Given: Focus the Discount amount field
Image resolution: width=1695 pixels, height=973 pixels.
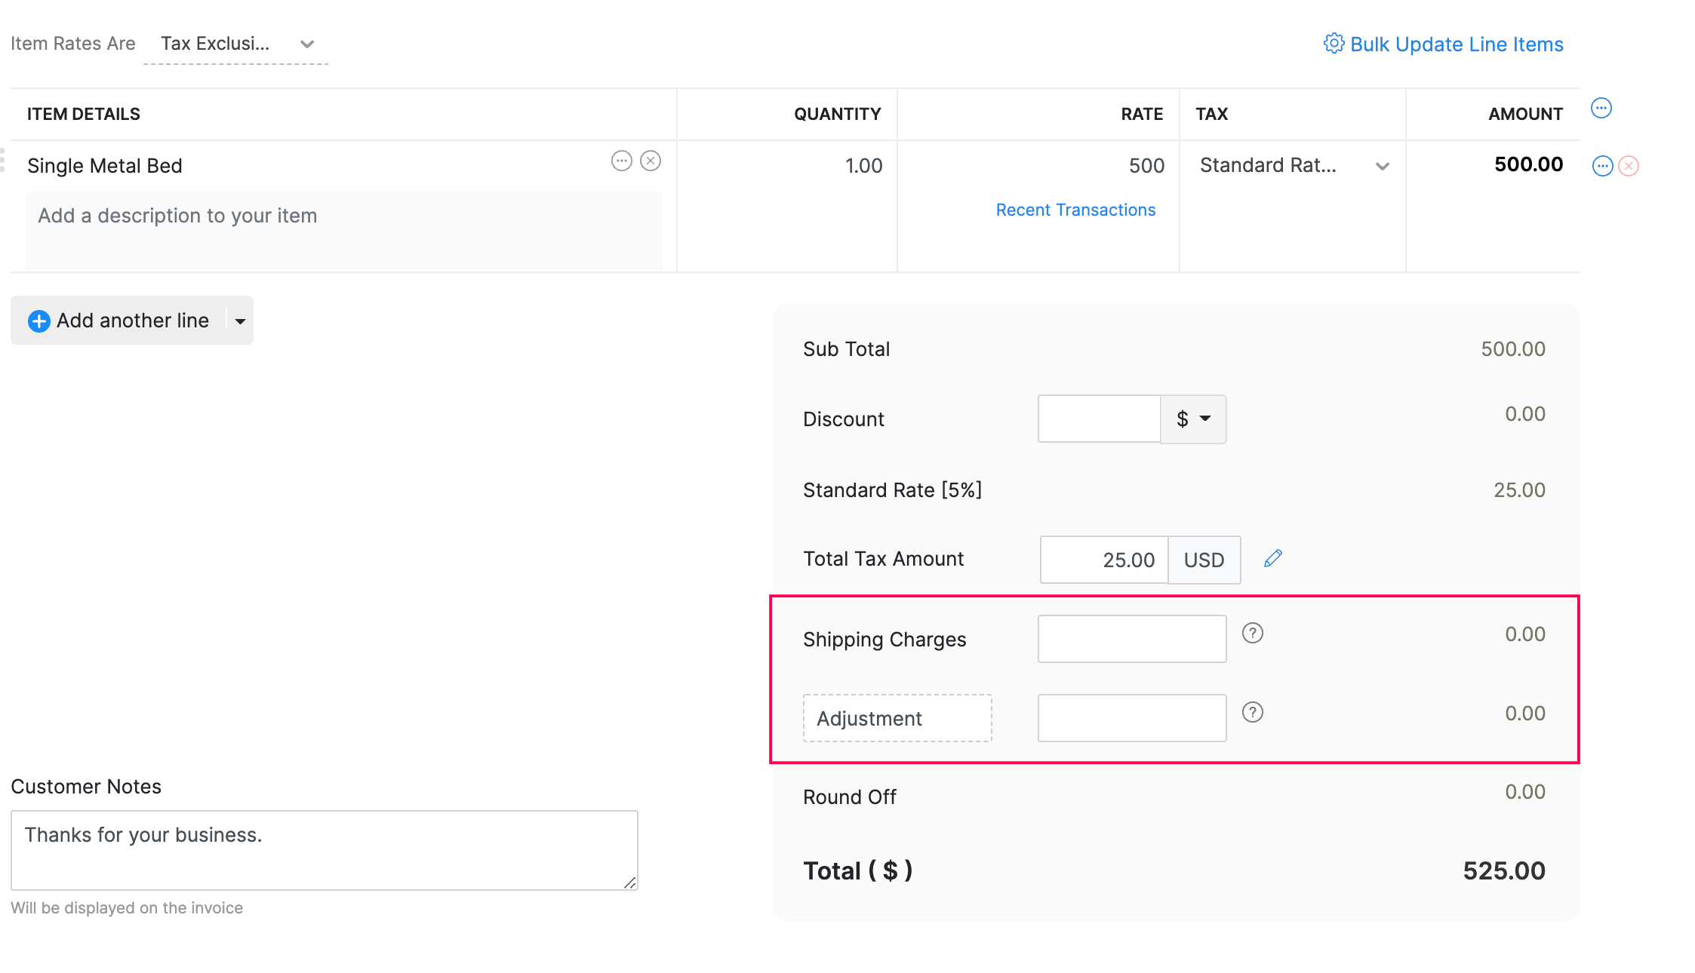Looking at the screenshot, I should [x=1099, y=419].
